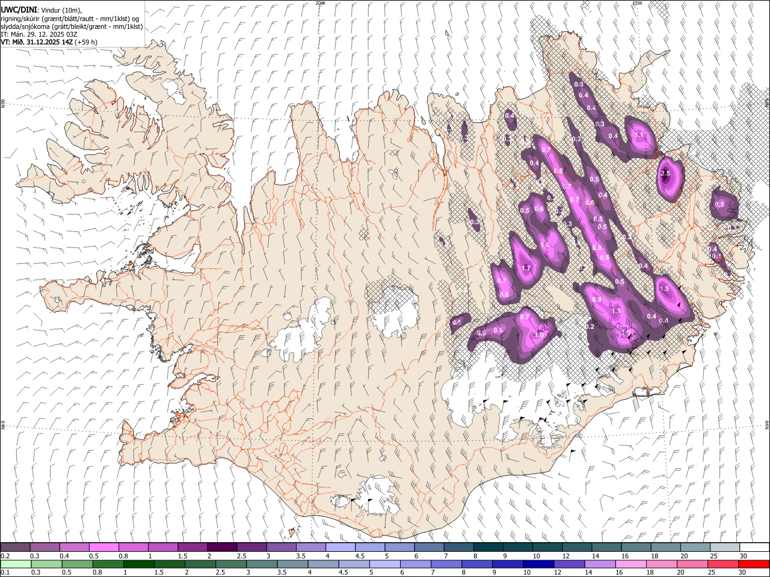
Task: Pick purple snow swatch between 0.3 and 0.4
Action: 45,547
